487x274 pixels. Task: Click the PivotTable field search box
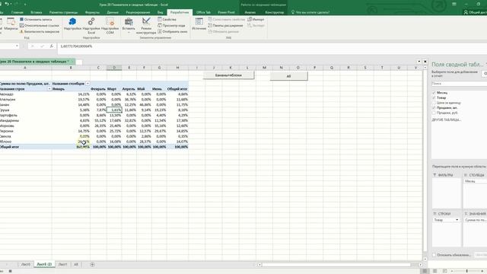[x=459, y=84]
